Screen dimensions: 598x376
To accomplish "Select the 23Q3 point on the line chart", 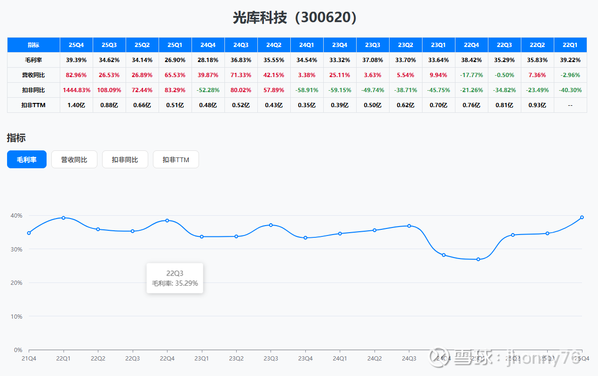I will (x=271, y=225).
